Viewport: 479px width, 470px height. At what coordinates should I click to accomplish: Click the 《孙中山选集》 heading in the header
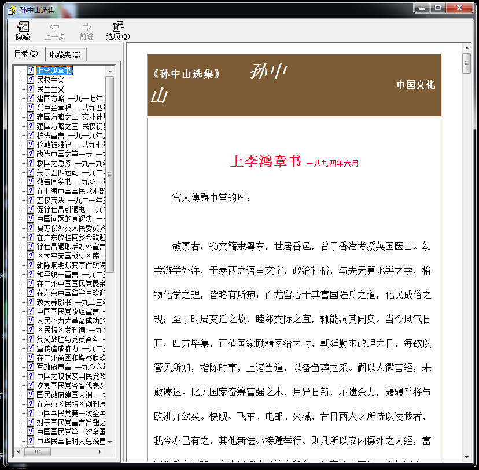coord(186,74)
